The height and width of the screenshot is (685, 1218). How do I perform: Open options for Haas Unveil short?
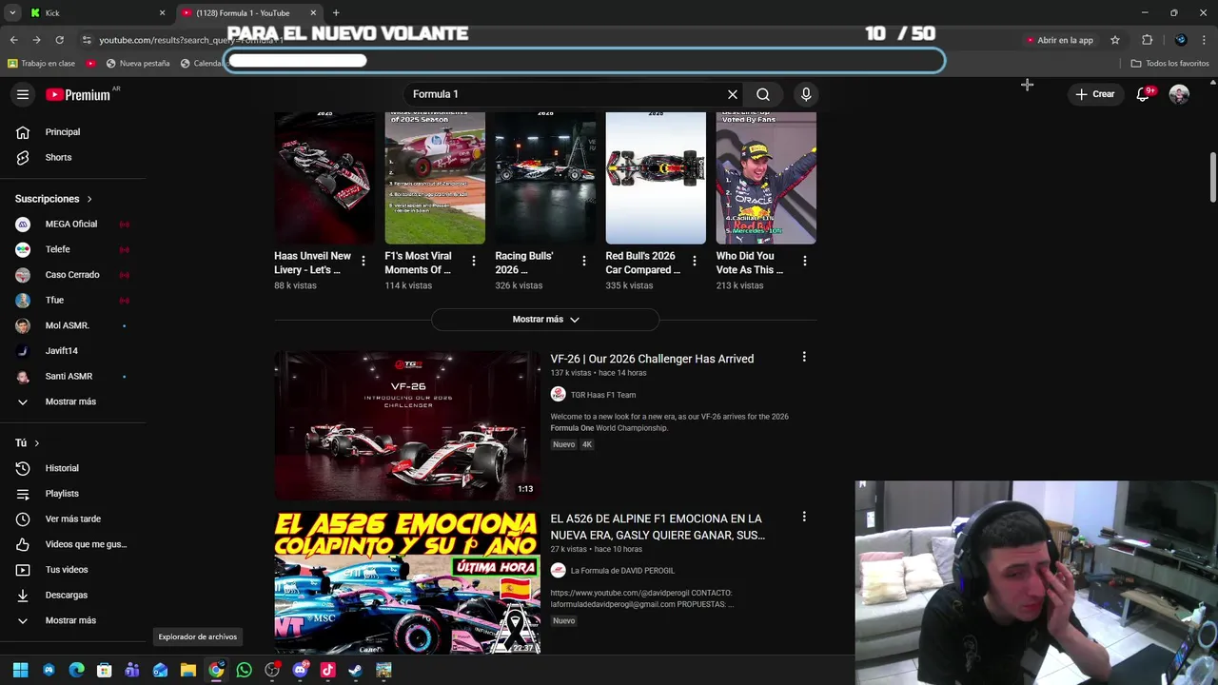point(363,261)
